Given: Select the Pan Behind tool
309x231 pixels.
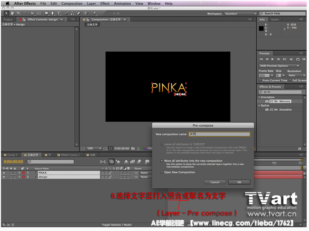Looking at the screenshot, I should click(39, 13).
